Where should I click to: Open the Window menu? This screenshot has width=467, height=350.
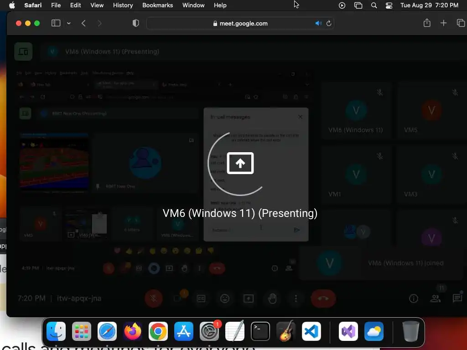pos(193,5)
